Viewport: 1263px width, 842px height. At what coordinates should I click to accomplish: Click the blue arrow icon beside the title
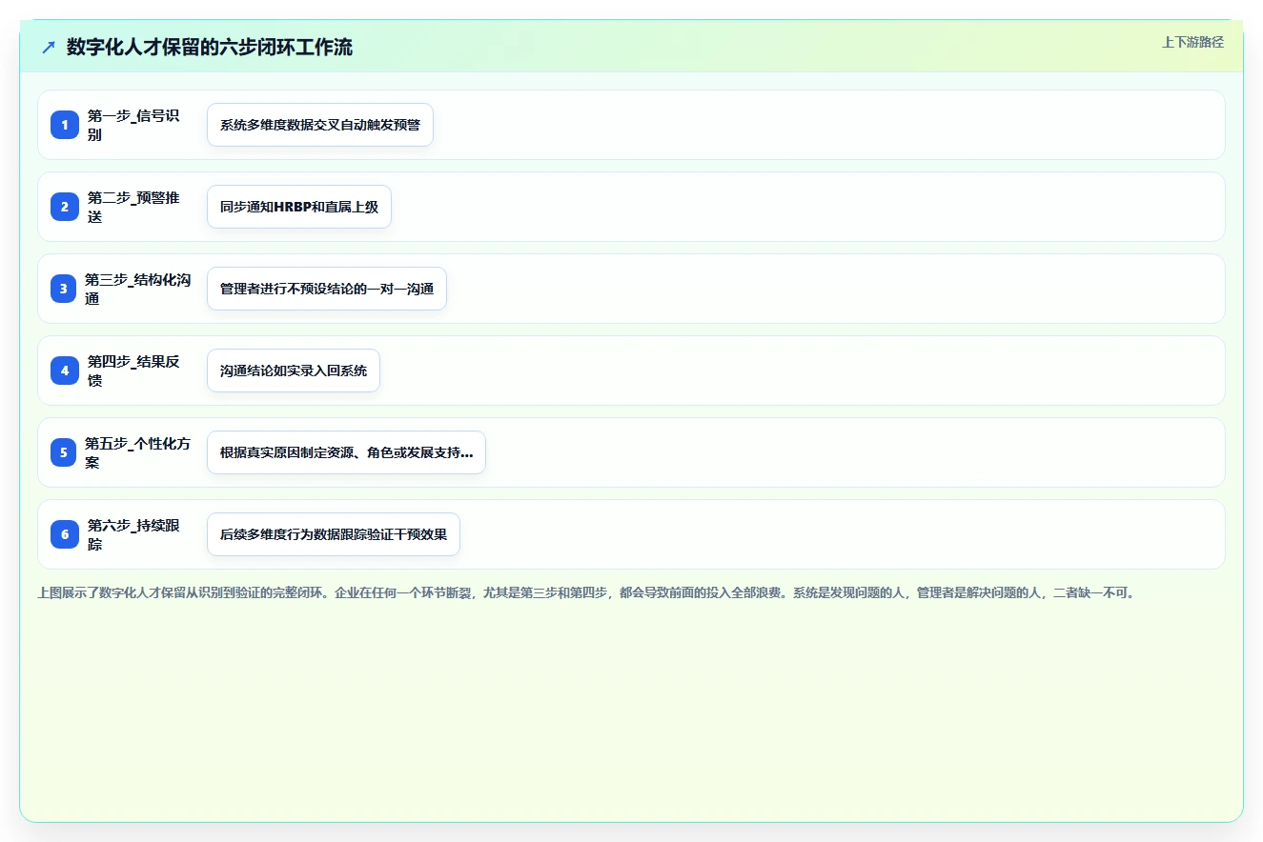49,47
